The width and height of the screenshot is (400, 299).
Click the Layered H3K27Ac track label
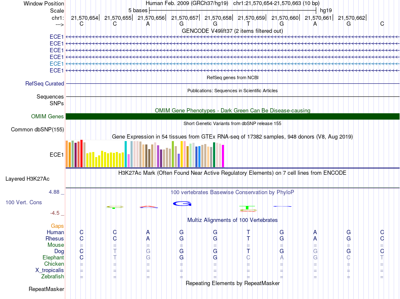[x=27, y=179]
